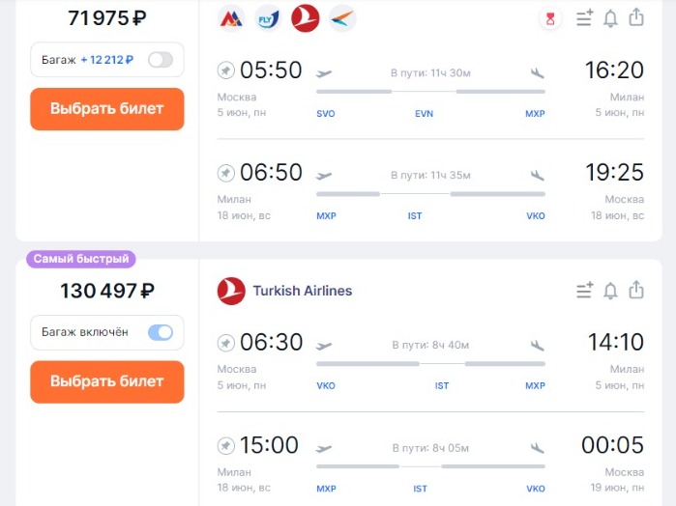676x506 pixels.
Task: Choose the ticket for 71 975 ₽
Action: (107, 109)
